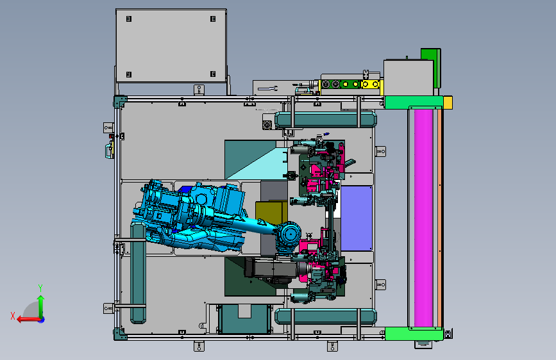Screen dimensions: 556x360
Task: Select the magenta conveyor belt
Action: [x=423, y=218]
